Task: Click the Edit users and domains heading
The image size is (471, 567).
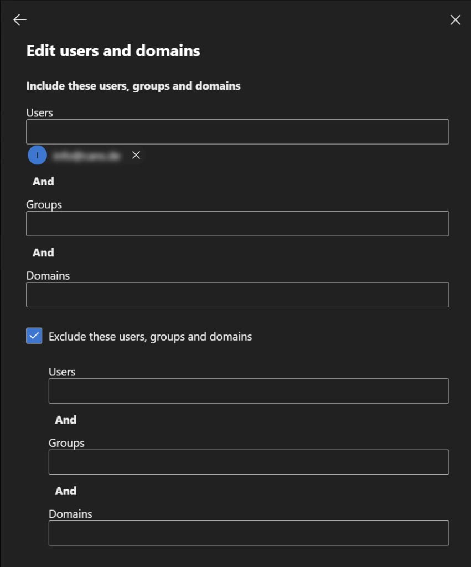Action: click(113, 51)
